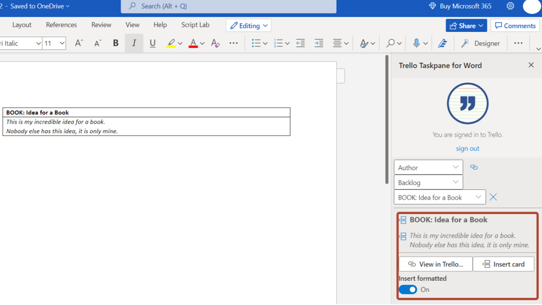This screenshot has height=305, width=542.
Task: Click 'Nobody else has this idea' line in document
Action: [x=62, y=131]
